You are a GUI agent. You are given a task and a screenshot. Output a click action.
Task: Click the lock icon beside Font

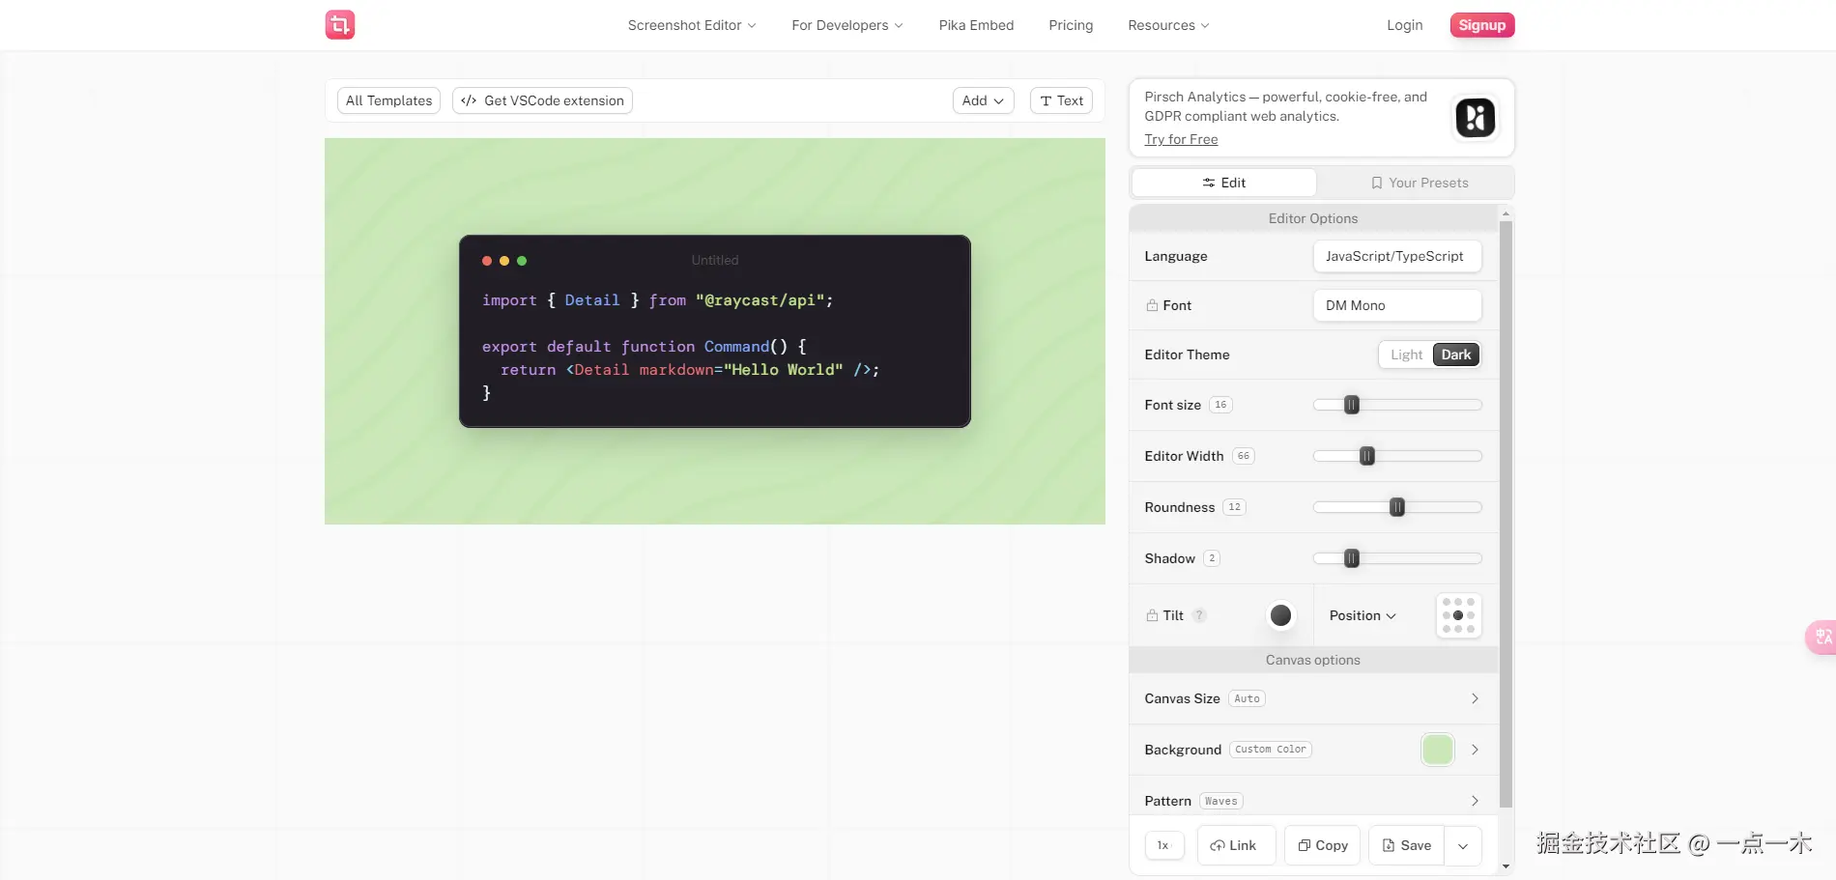[1152, 305]
